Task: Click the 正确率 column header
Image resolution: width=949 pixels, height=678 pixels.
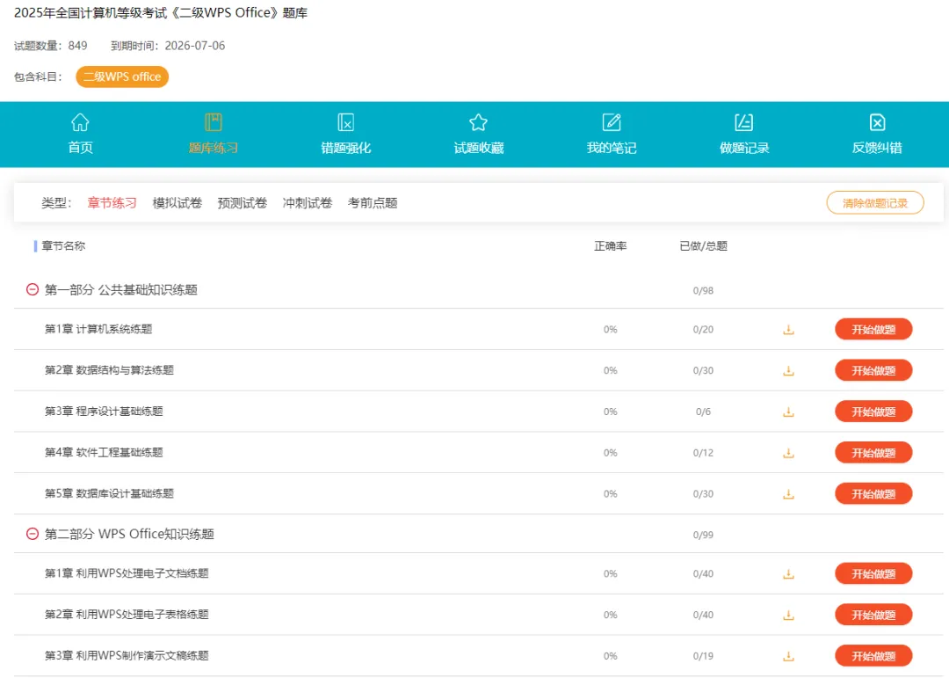Action: point(610,246)
